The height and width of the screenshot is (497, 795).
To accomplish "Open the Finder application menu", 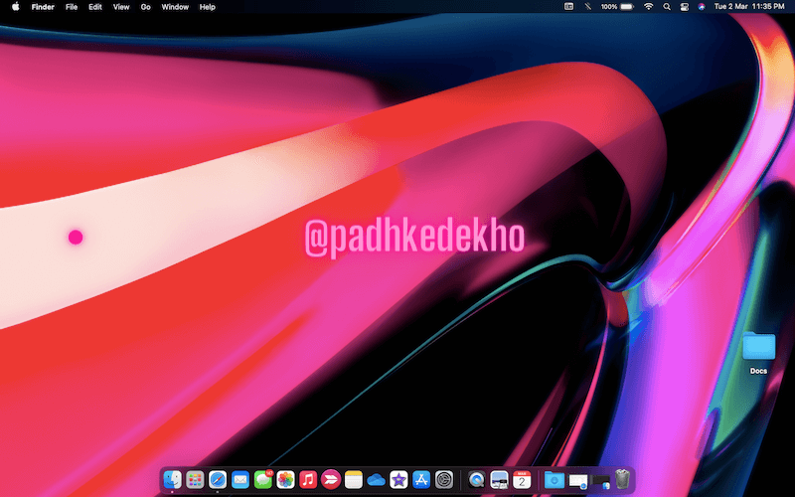I will (x=43, y=7).
